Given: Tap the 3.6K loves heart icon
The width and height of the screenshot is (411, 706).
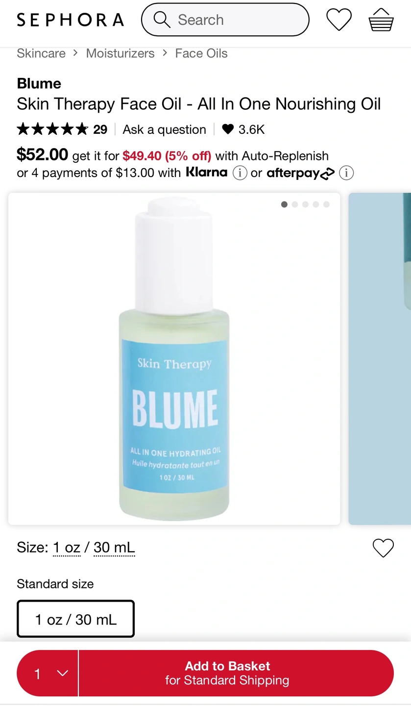Looking at the screenshot, I should (228, 129).
